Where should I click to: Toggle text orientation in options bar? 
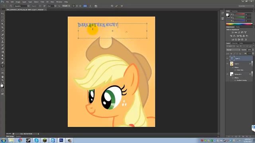11,6
